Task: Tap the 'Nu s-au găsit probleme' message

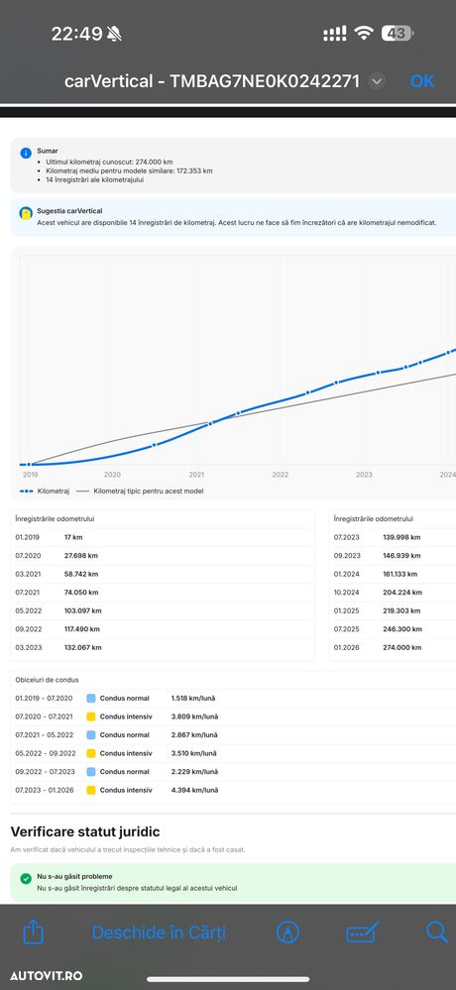Action: [74, 876]
